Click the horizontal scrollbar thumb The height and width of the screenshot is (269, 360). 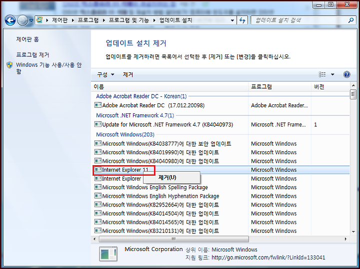(174, 239)
